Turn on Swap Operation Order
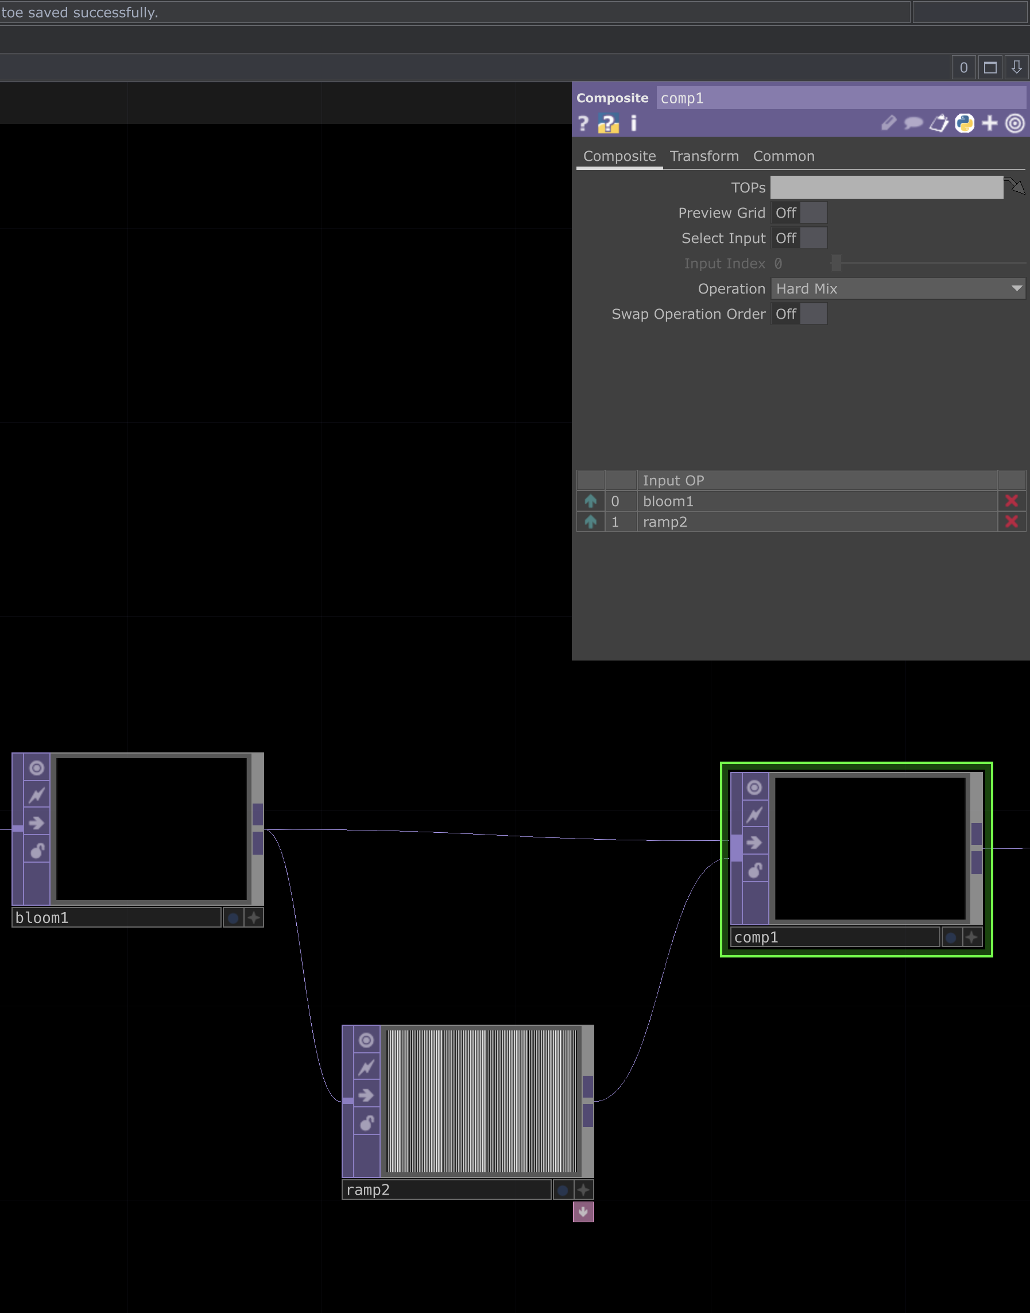Screen dimensions: 1030x1313 [x=799, y=314]
